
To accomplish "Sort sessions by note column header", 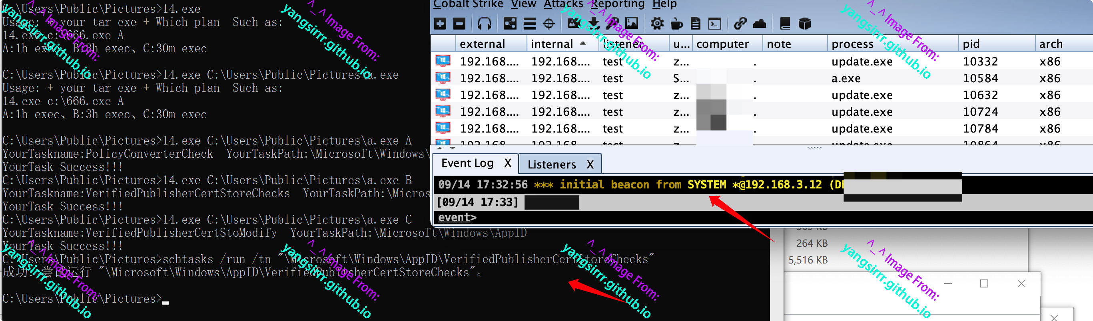I will click(795, 44).
